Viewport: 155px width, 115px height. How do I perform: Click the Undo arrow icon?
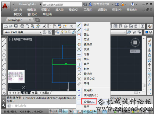pyautogui.click(x=71, y=26)
